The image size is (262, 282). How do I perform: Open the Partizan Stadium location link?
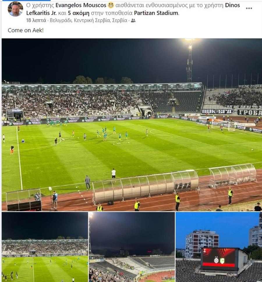156,13
